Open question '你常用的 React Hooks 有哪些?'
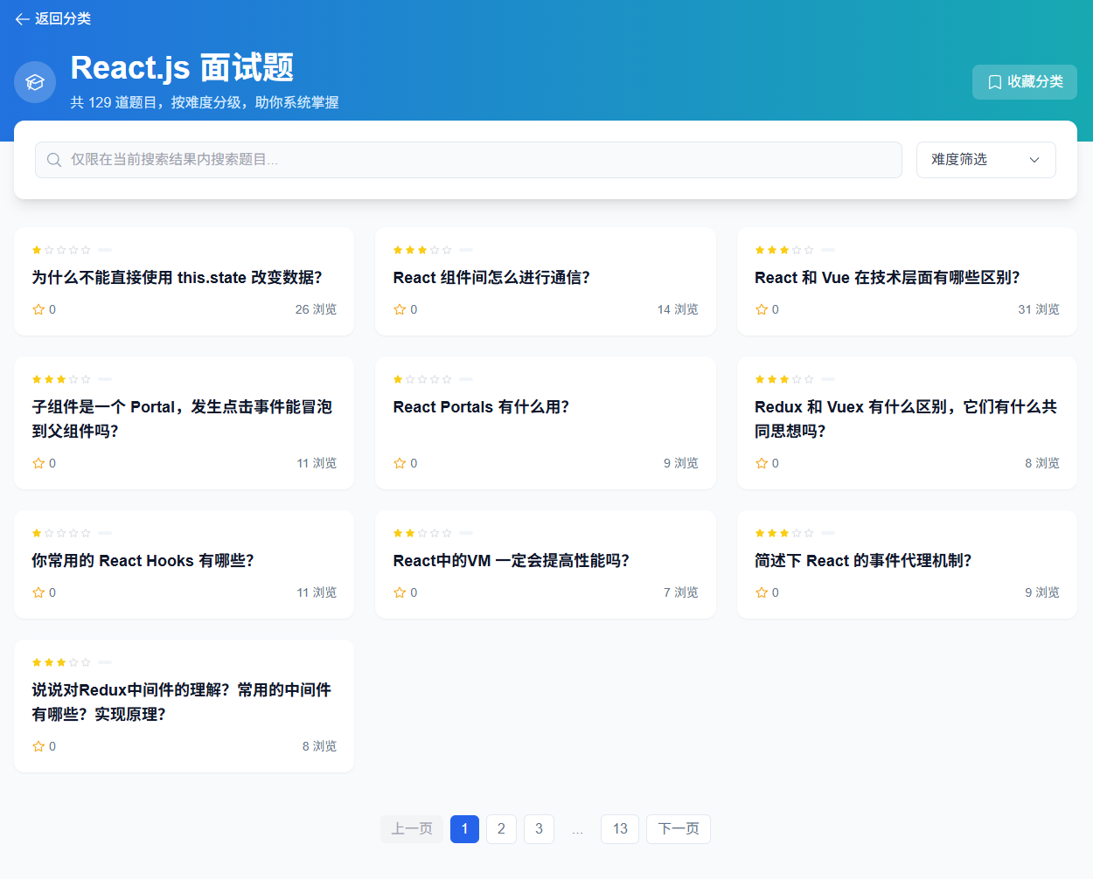 tap(143, 561)
